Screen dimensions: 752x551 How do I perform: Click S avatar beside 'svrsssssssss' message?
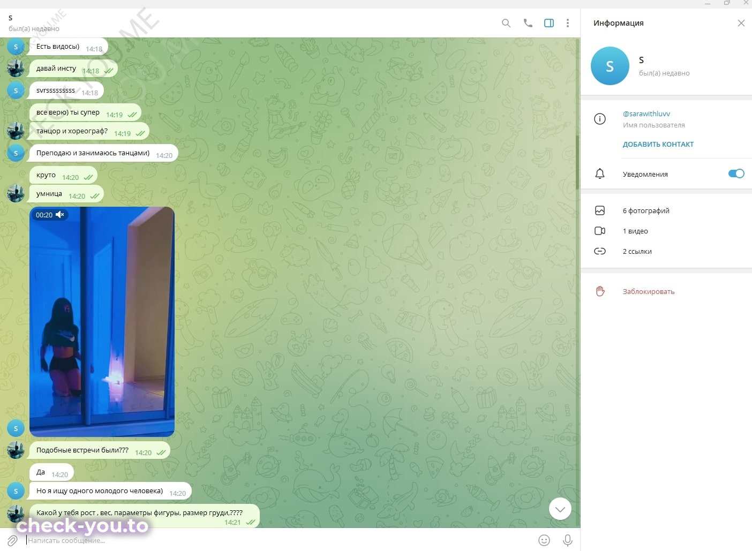coord(16,90)
